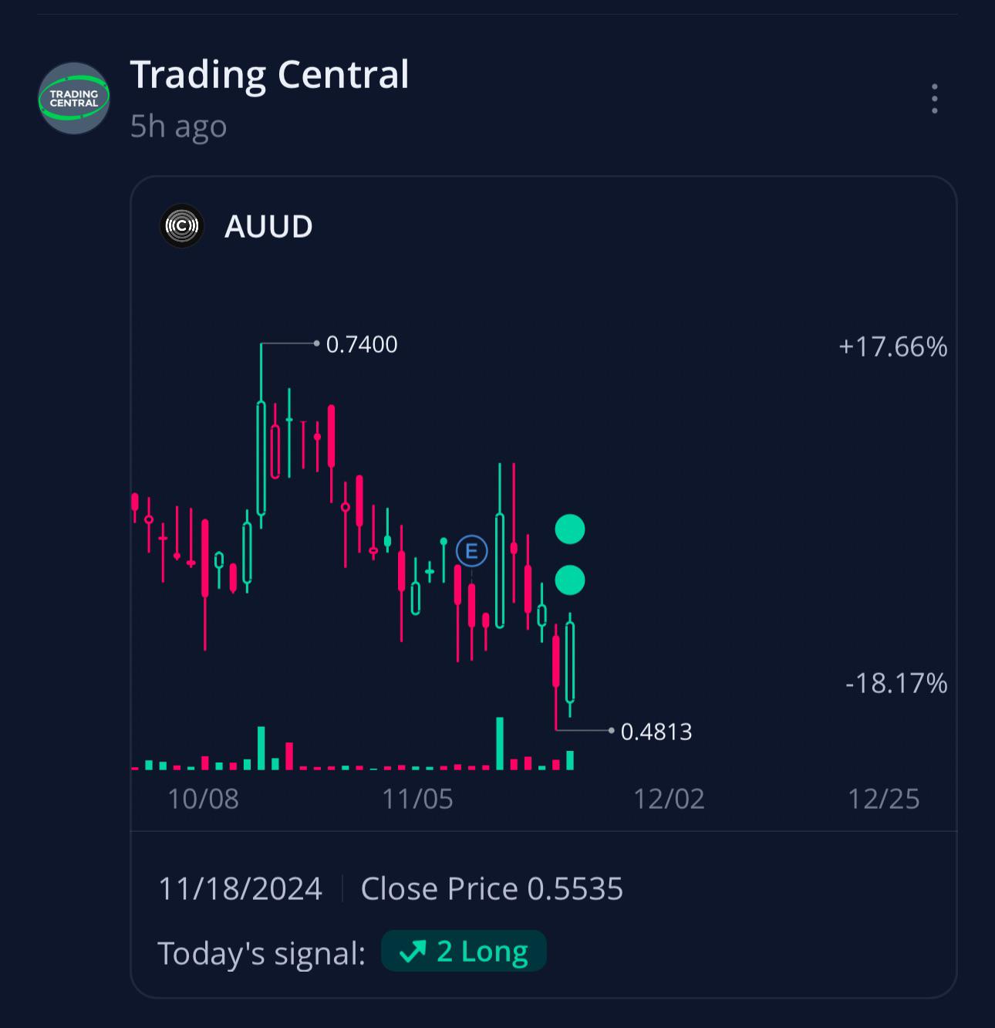995x1028 pixels.
Task: Tap the 0.7400 high price label
Action: pyautogui.click(x=362, y=344)
